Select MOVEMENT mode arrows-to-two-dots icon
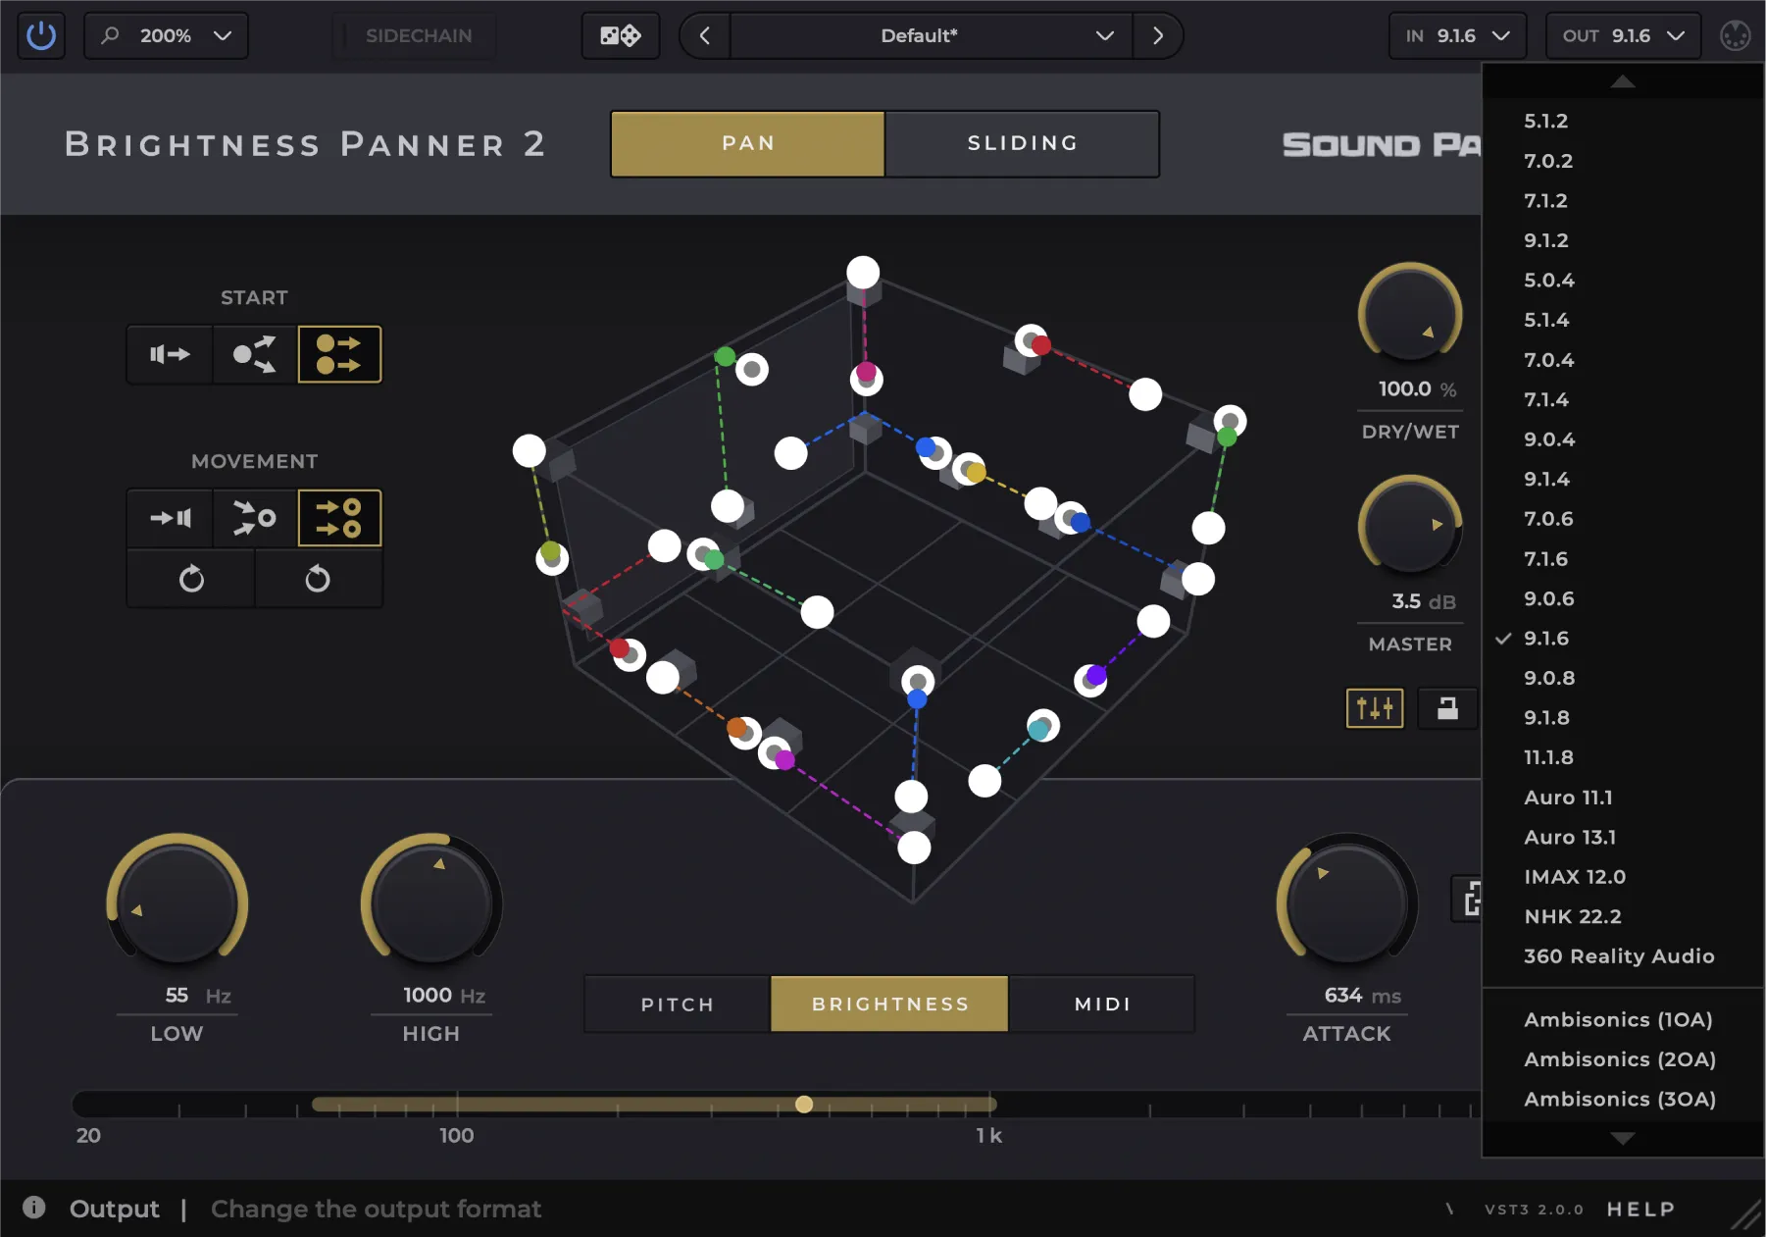 [339, 518]
